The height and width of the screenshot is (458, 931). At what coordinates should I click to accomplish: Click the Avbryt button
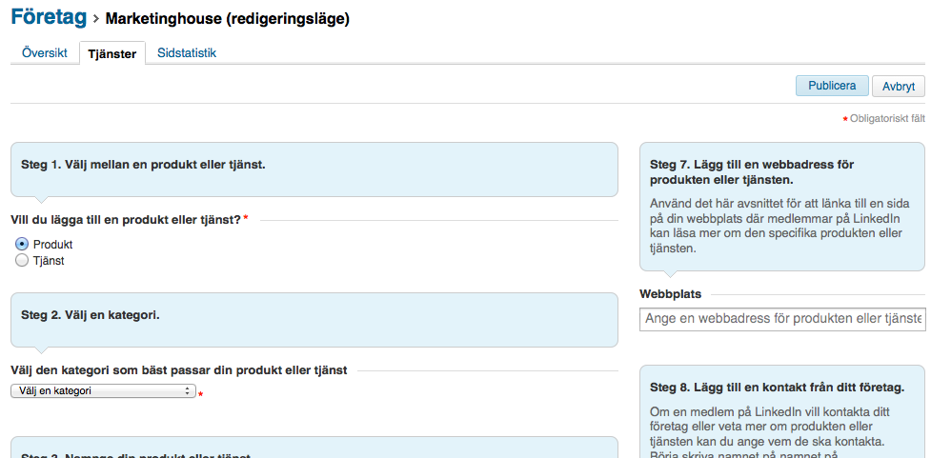click(899, 87)
